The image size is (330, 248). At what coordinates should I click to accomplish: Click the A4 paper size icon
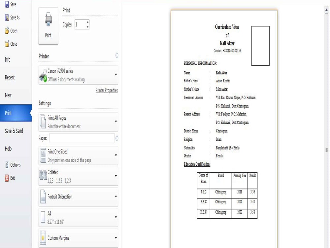tap(43, 217)
